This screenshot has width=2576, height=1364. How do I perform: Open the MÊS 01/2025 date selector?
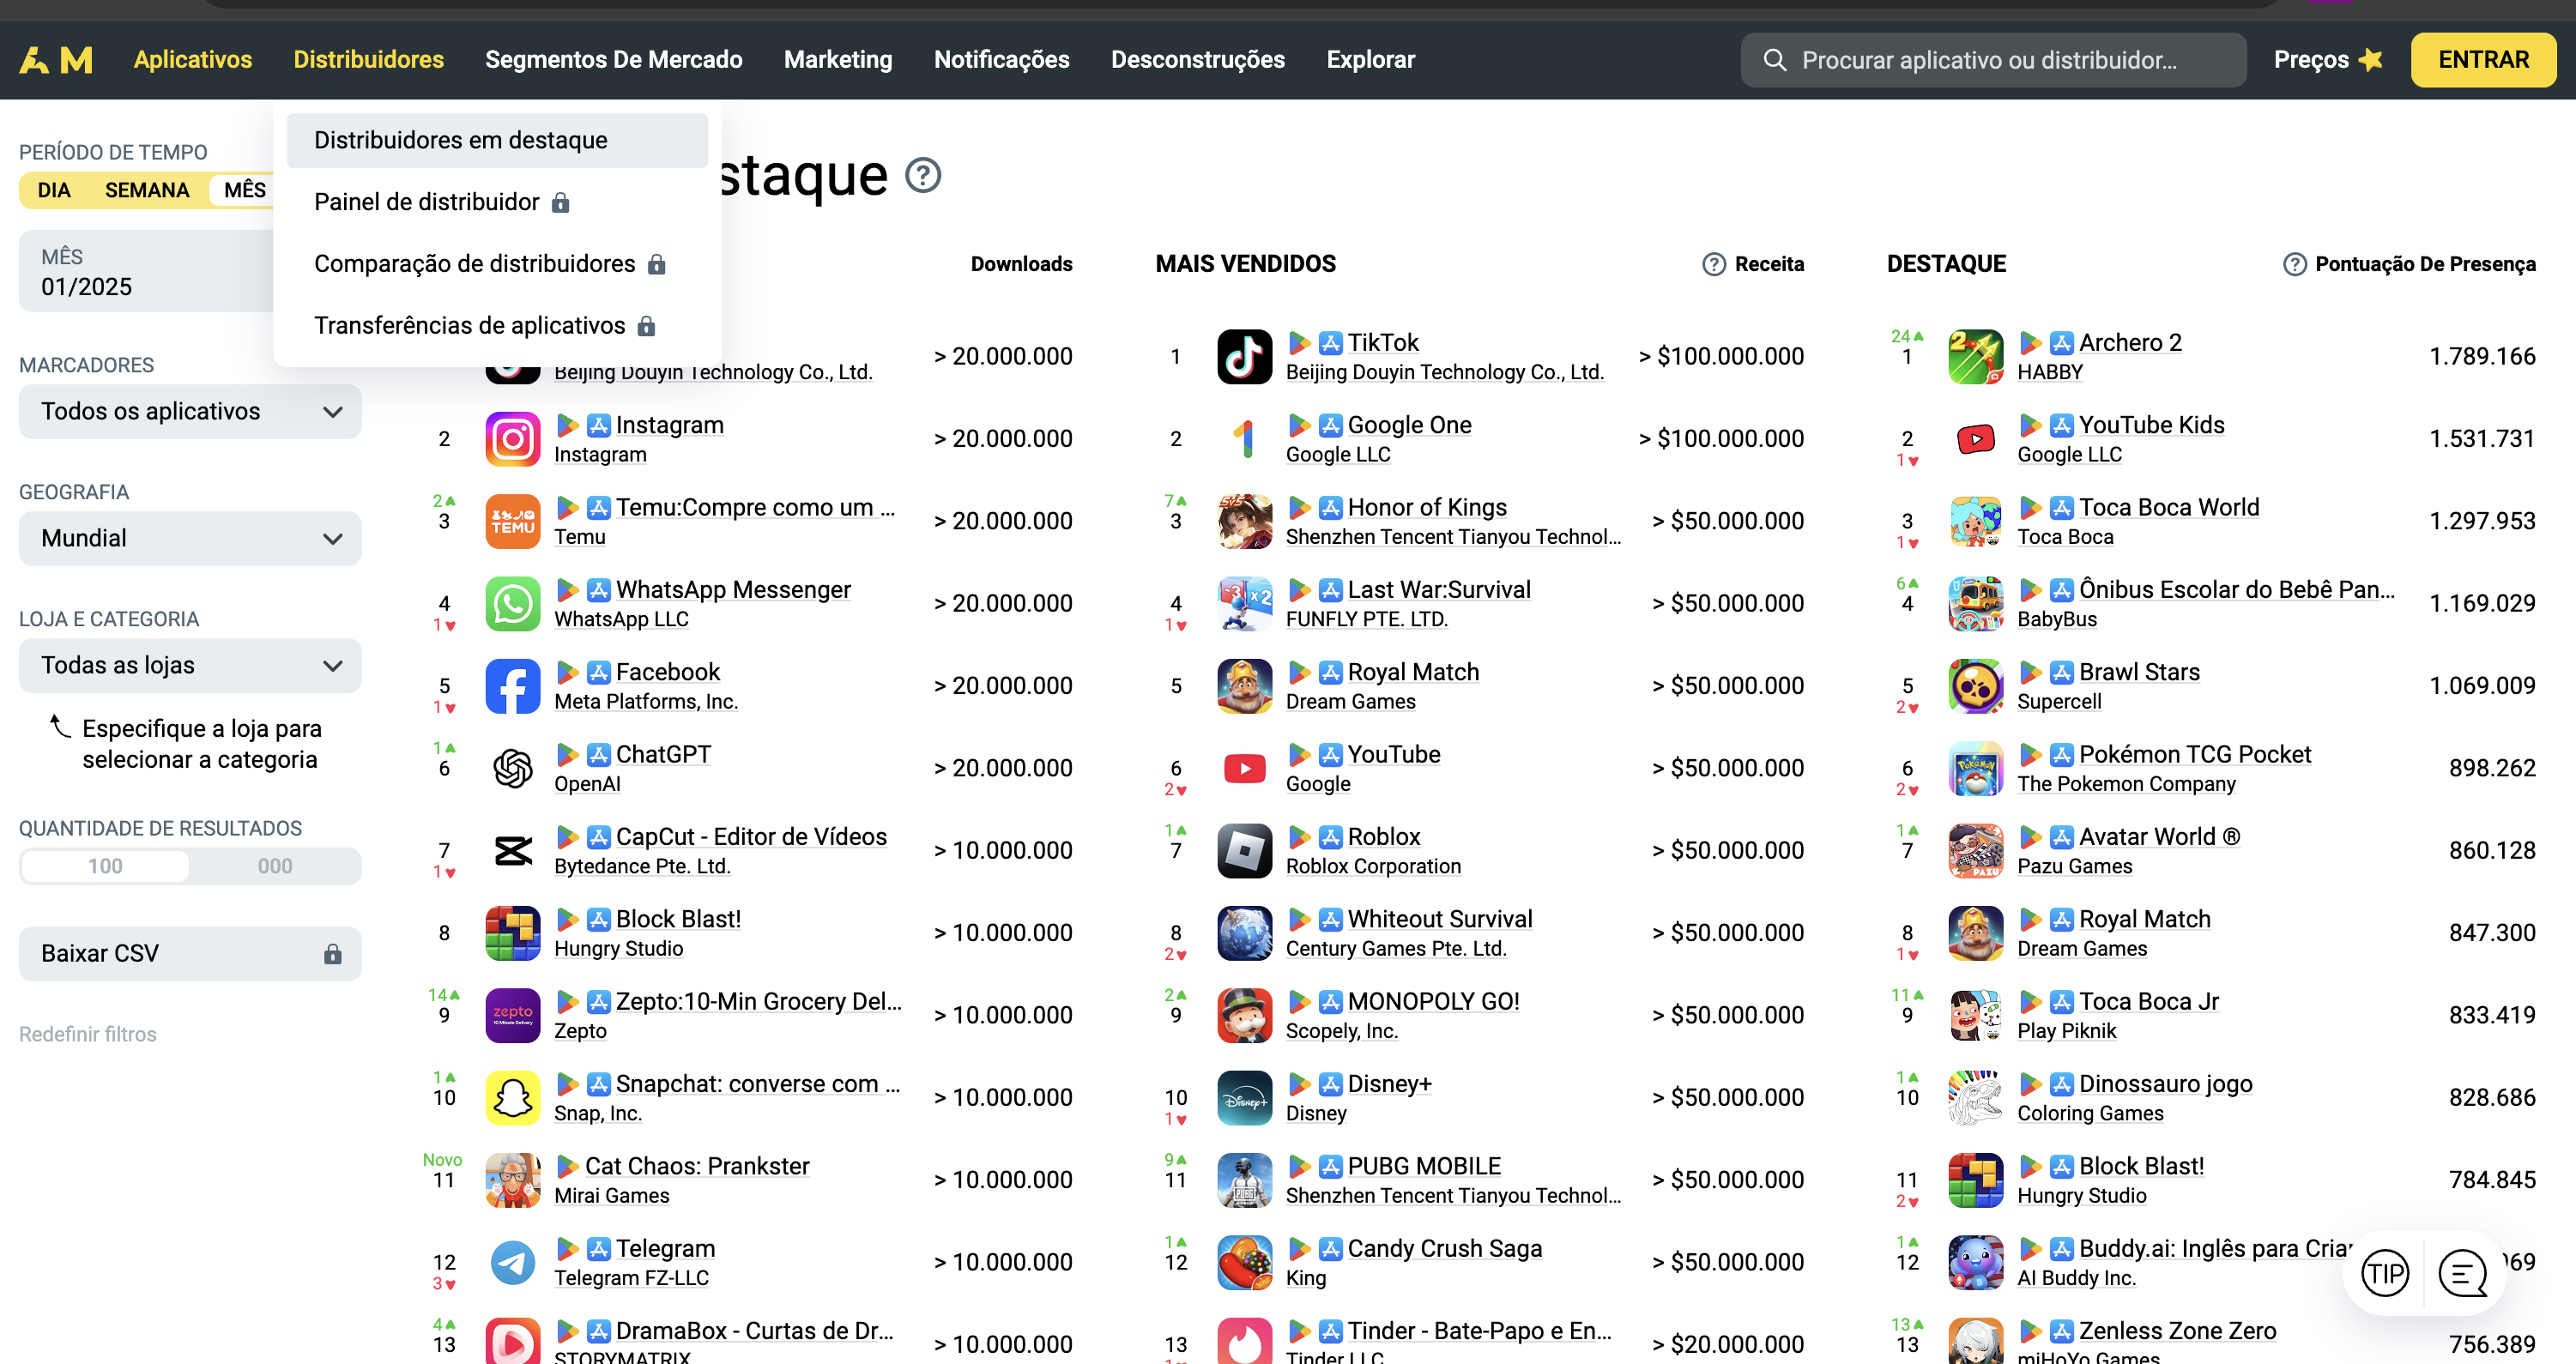tap(147, 272)
